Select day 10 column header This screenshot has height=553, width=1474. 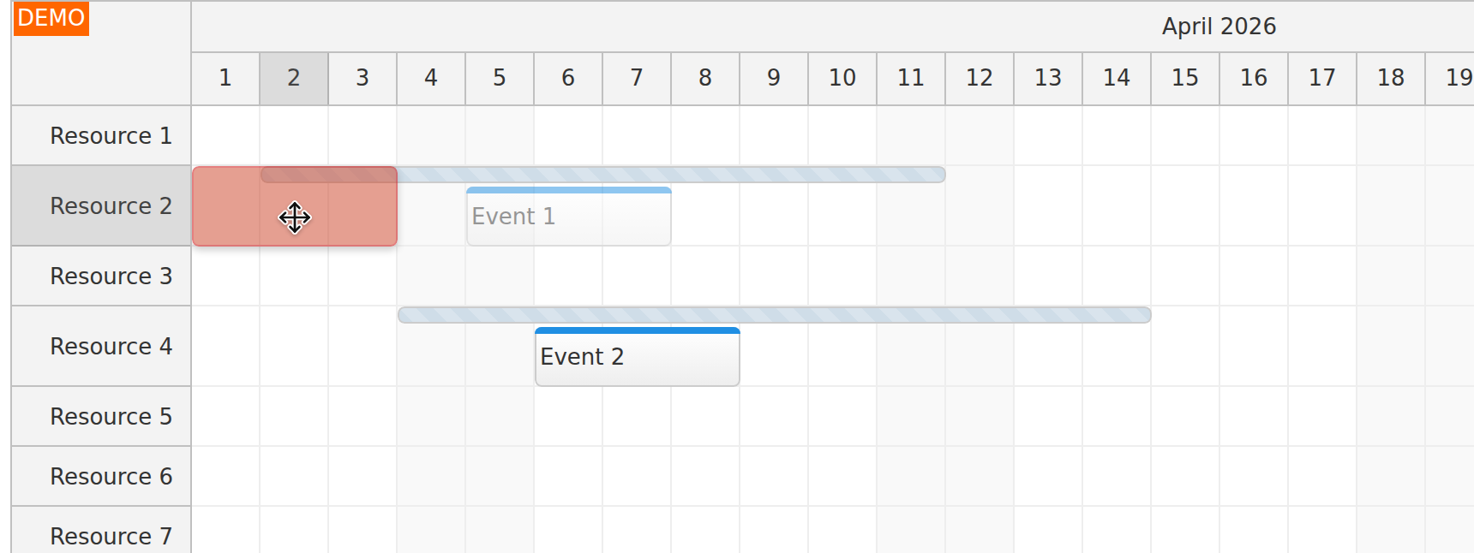pyautogui.click(x=842, y=78)
